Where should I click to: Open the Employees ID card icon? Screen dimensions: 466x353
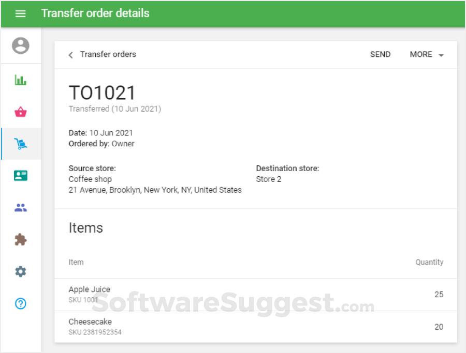(x=21, y=176)
